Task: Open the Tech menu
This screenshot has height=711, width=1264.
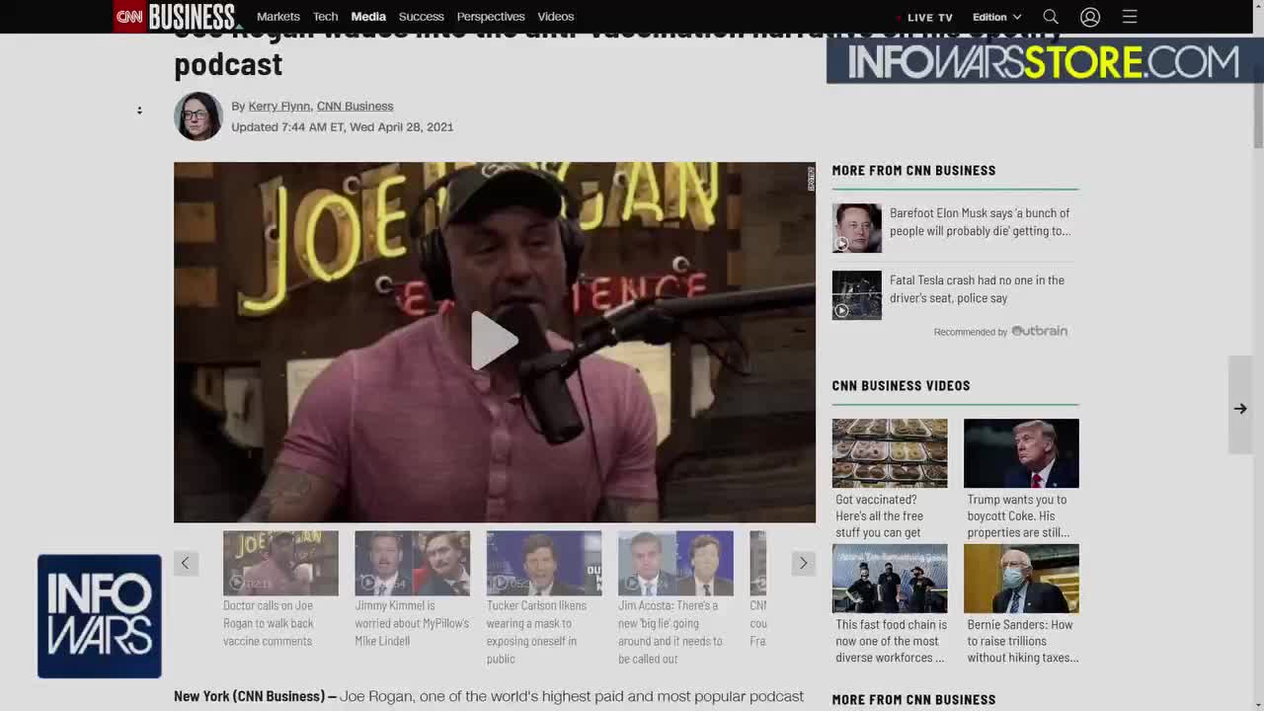Action: tap(326, 17)
